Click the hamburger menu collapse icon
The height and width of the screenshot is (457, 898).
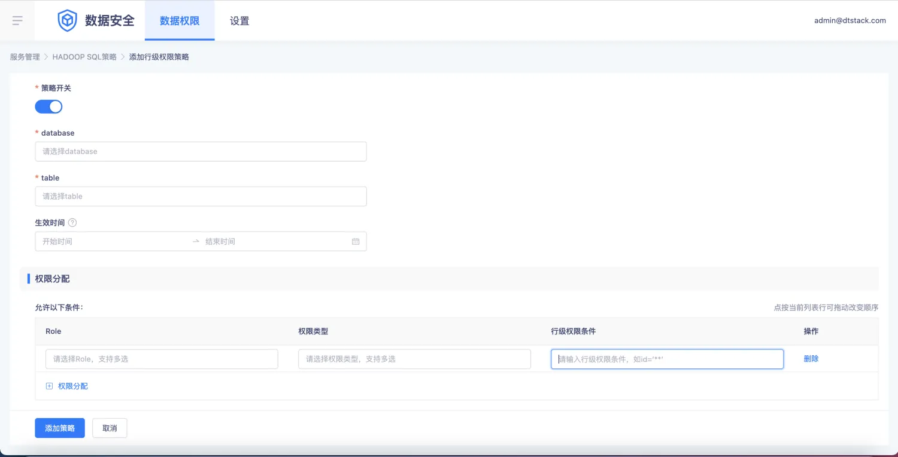[17, 21]
